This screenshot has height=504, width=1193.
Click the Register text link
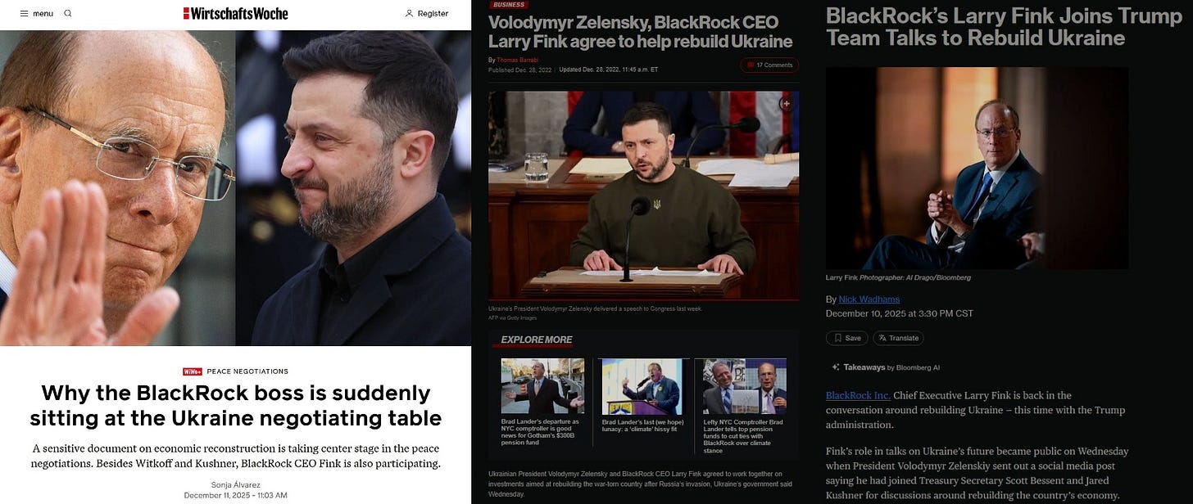click(x=433, y=13)
